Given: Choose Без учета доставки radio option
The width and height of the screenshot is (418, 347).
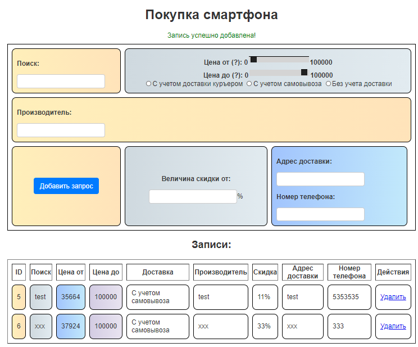Looking at the screenshot, I should pyautogui.click(x=329, y=84).
